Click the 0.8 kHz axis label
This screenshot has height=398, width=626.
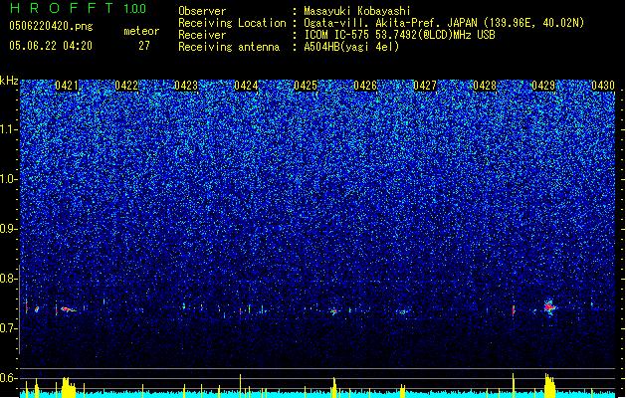[x=9, y=279]
